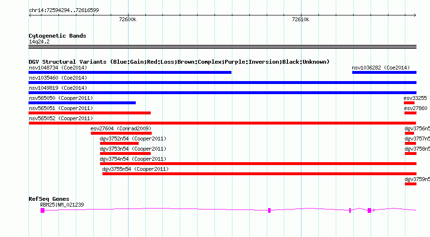Image resolution: width=430 pixels, height=237 pixels.
Task: Click the nsv1035460 (Coe2014) blue bar
Action: click(x=222, y=83)
